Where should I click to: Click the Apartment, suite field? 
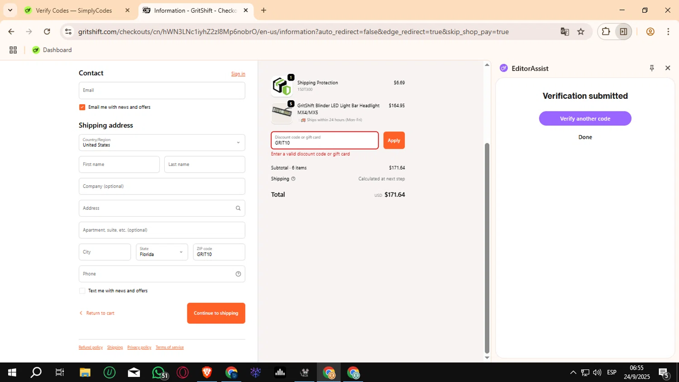coord(162,230)
